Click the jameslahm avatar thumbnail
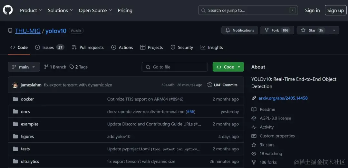The image size is (348, 168). pos(15,85)
